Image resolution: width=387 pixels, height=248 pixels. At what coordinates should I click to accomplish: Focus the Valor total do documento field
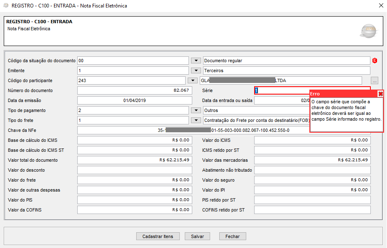click(x=135, y=160)
